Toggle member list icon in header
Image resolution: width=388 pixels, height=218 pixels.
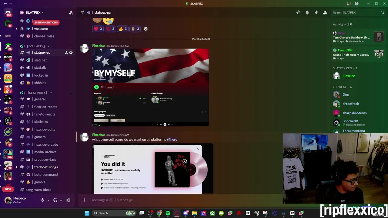tap(325, 12)
